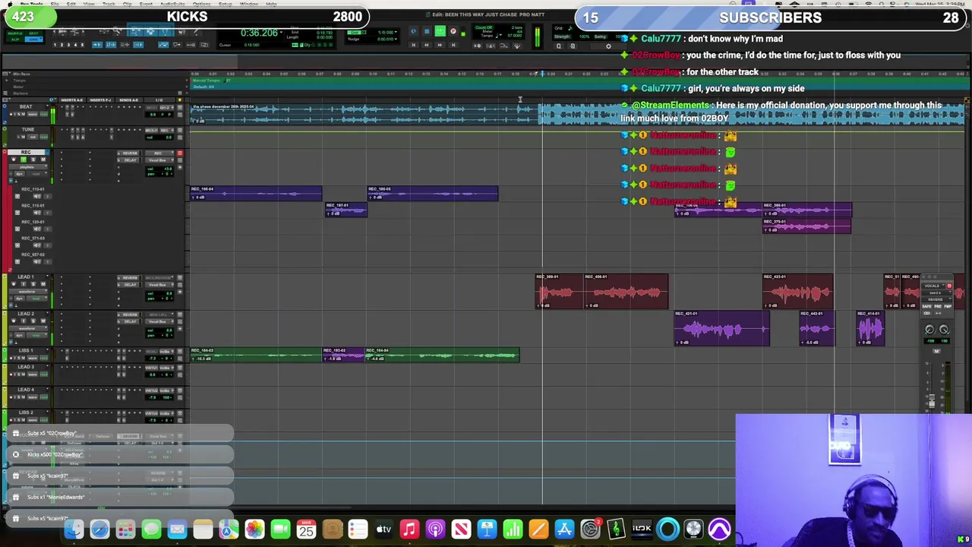The image size is (972, 547).
Task: Mute the BEAT track
Action: coord(23,114)
